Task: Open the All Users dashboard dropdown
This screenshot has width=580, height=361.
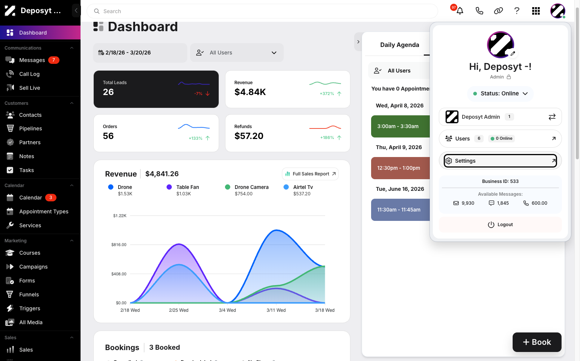Action: pyautogui.click(x=237, y=53)
